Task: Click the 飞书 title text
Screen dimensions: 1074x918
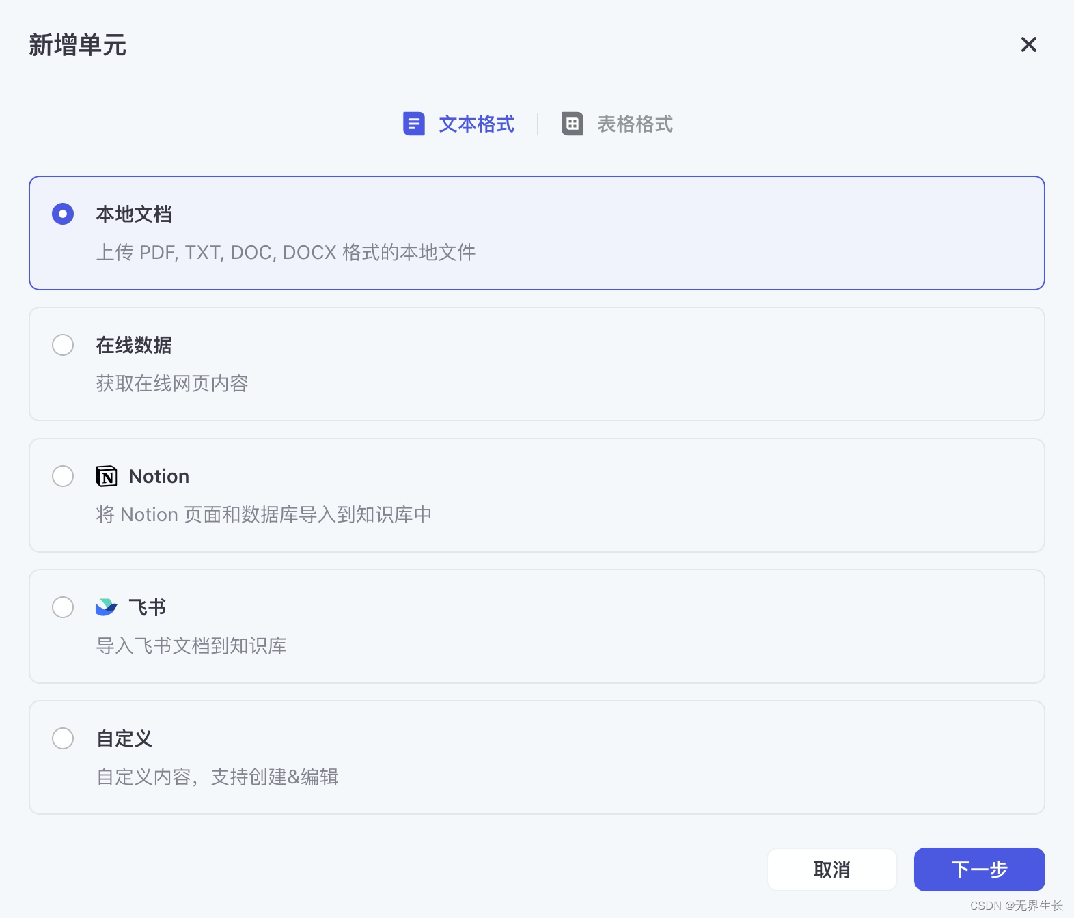Action: tap(148, 607)
